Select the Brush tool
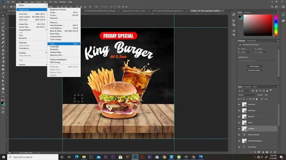Screen dimensions: 286x160 pos(3,46)
